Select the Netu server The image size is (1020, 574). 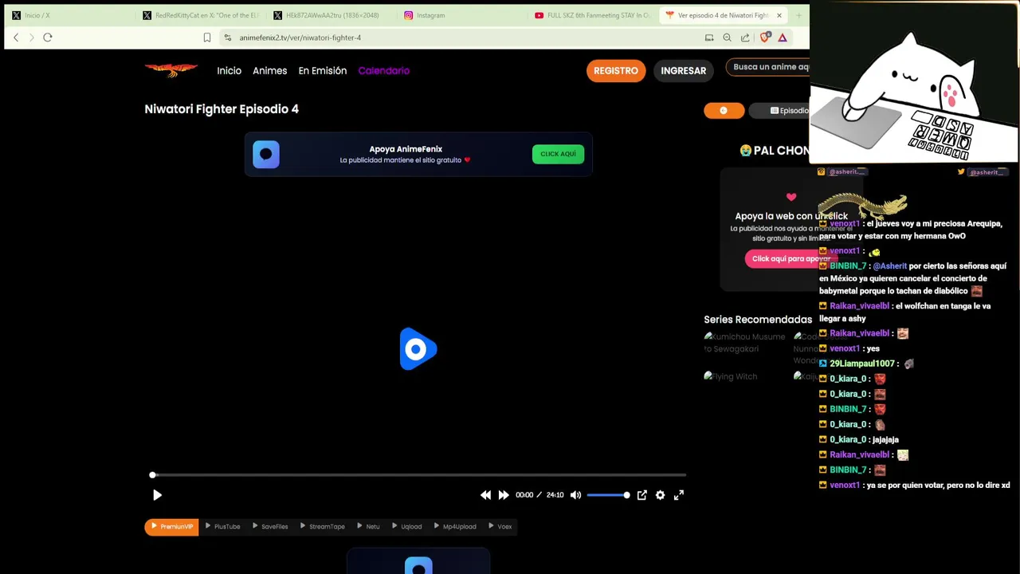click(x=368, y=527)
